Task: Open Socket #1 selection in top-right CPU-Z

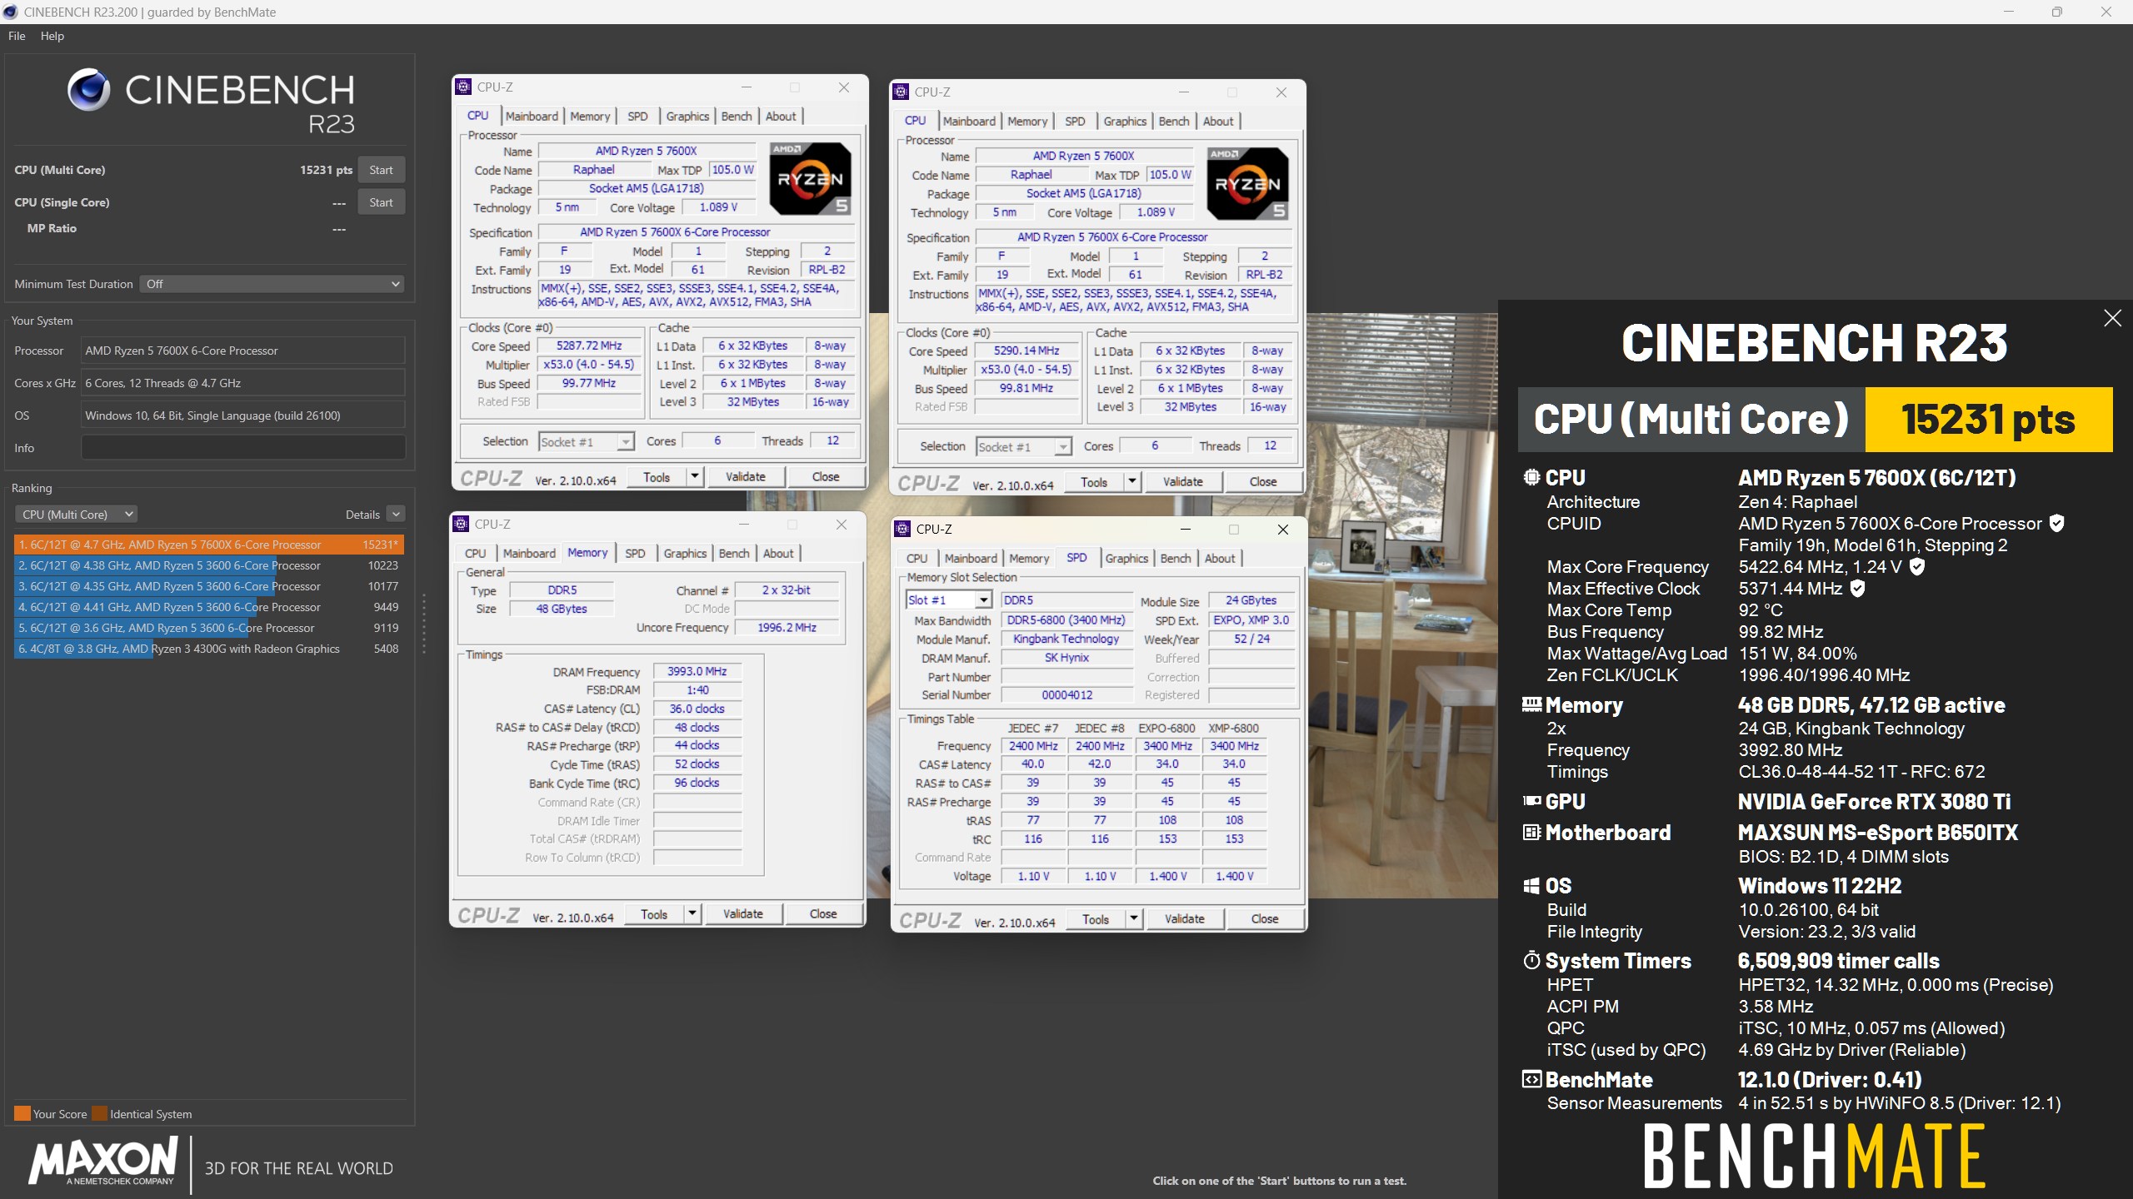Action: pyautogui.click(x=1023, y=446)
